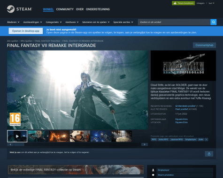
Task: Open the WINKEL tab
Action: pos(48,9)
